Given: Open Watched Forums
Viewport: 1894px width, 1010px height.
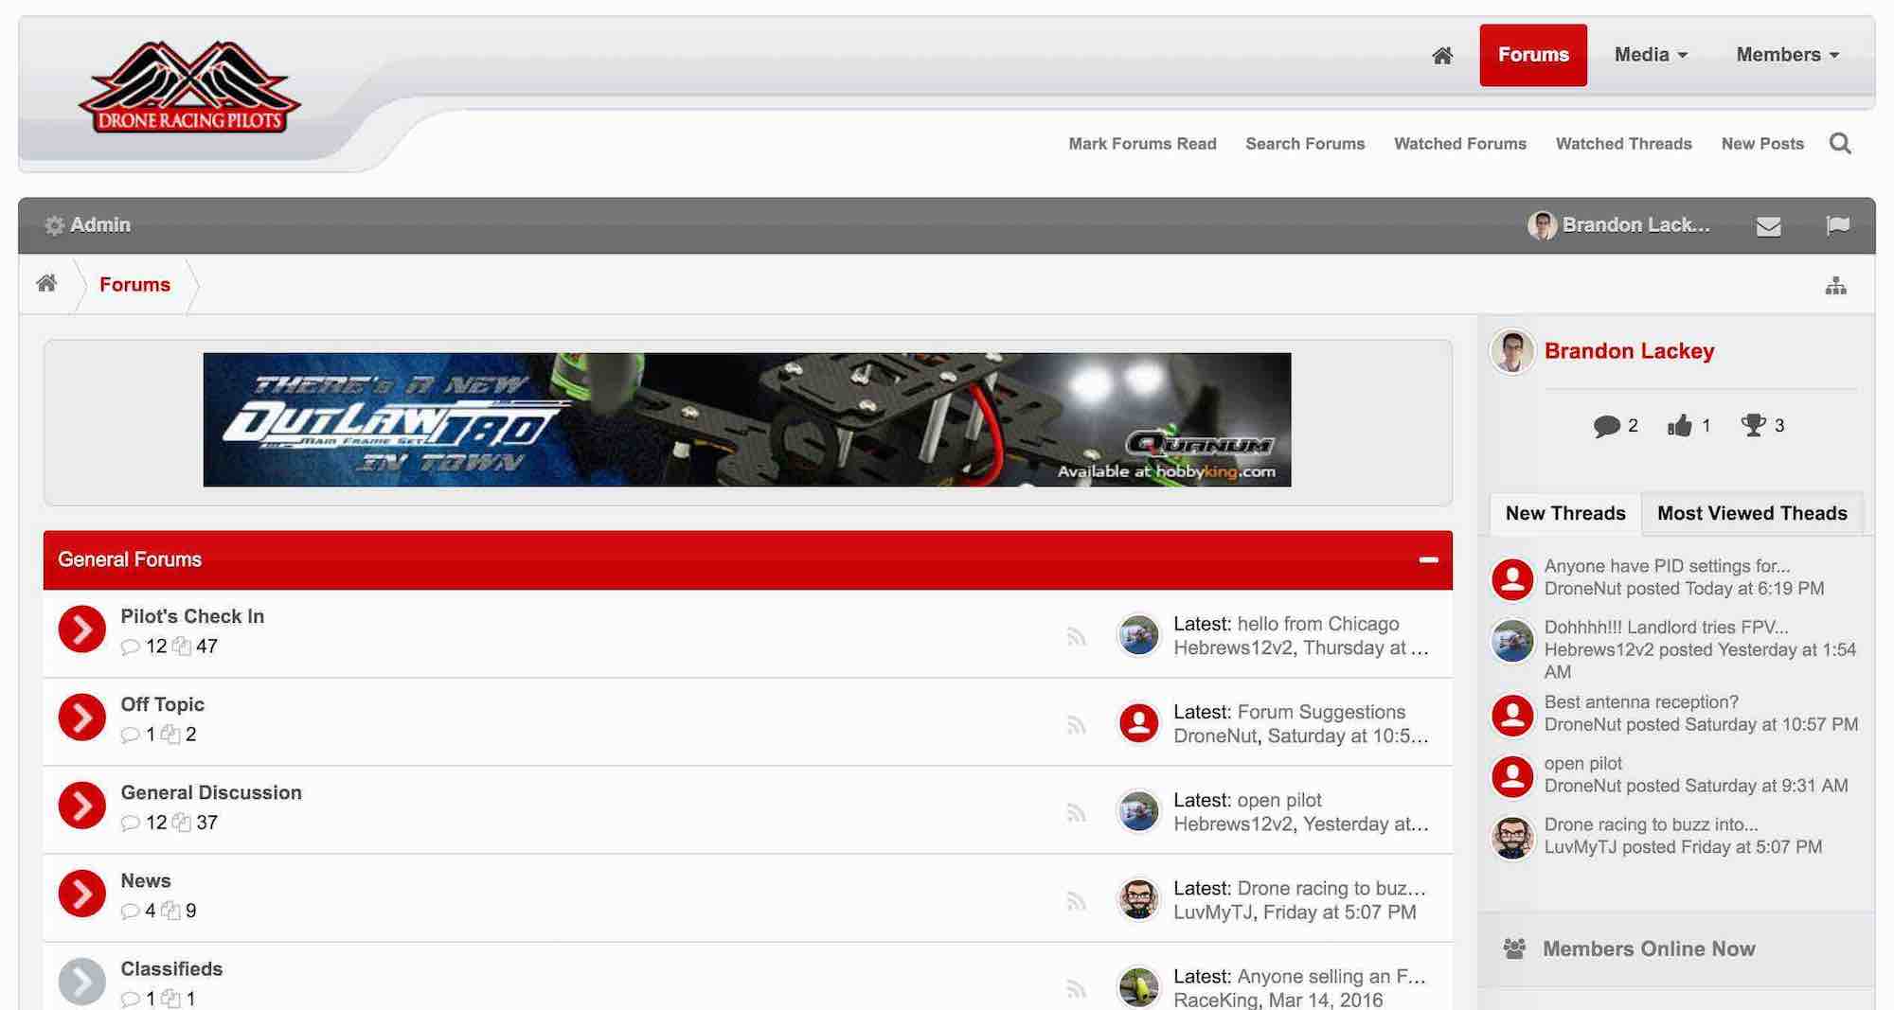Looking at the screenshot, I should (x=1460, y=144).
